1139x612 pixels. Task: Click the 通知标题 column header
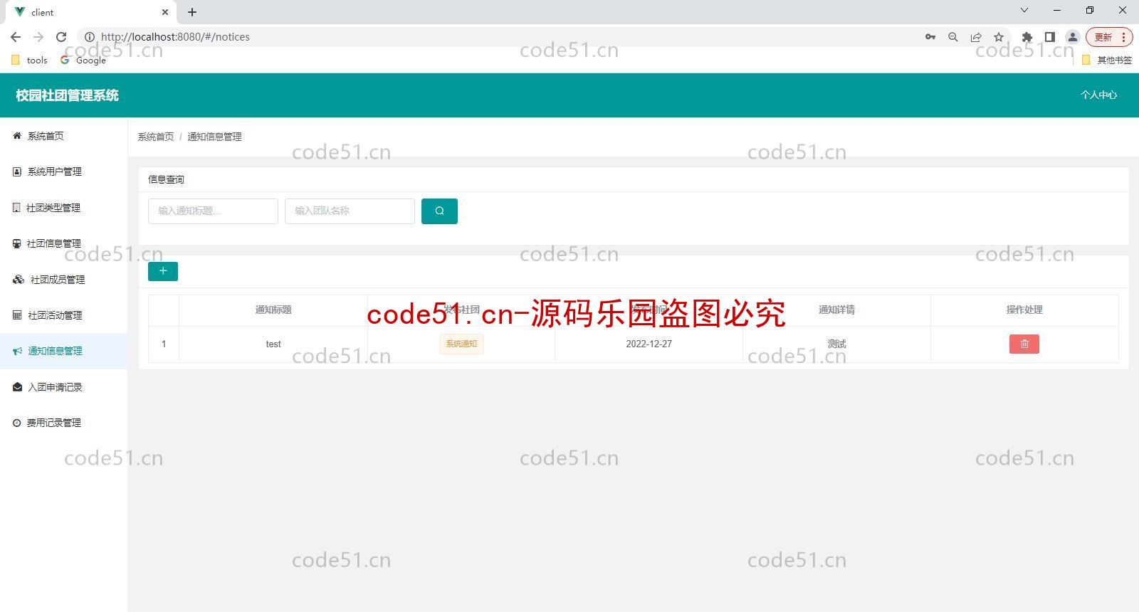[273, 310]
